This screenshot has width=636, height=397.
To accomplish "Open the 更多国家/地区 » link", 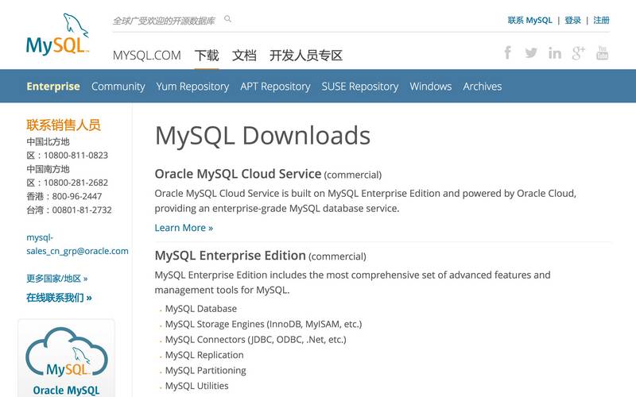I will [56, 279].
